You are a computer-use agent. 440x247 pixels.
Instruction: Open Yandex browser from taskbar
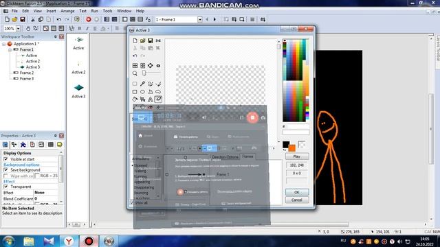coord(69,241)
